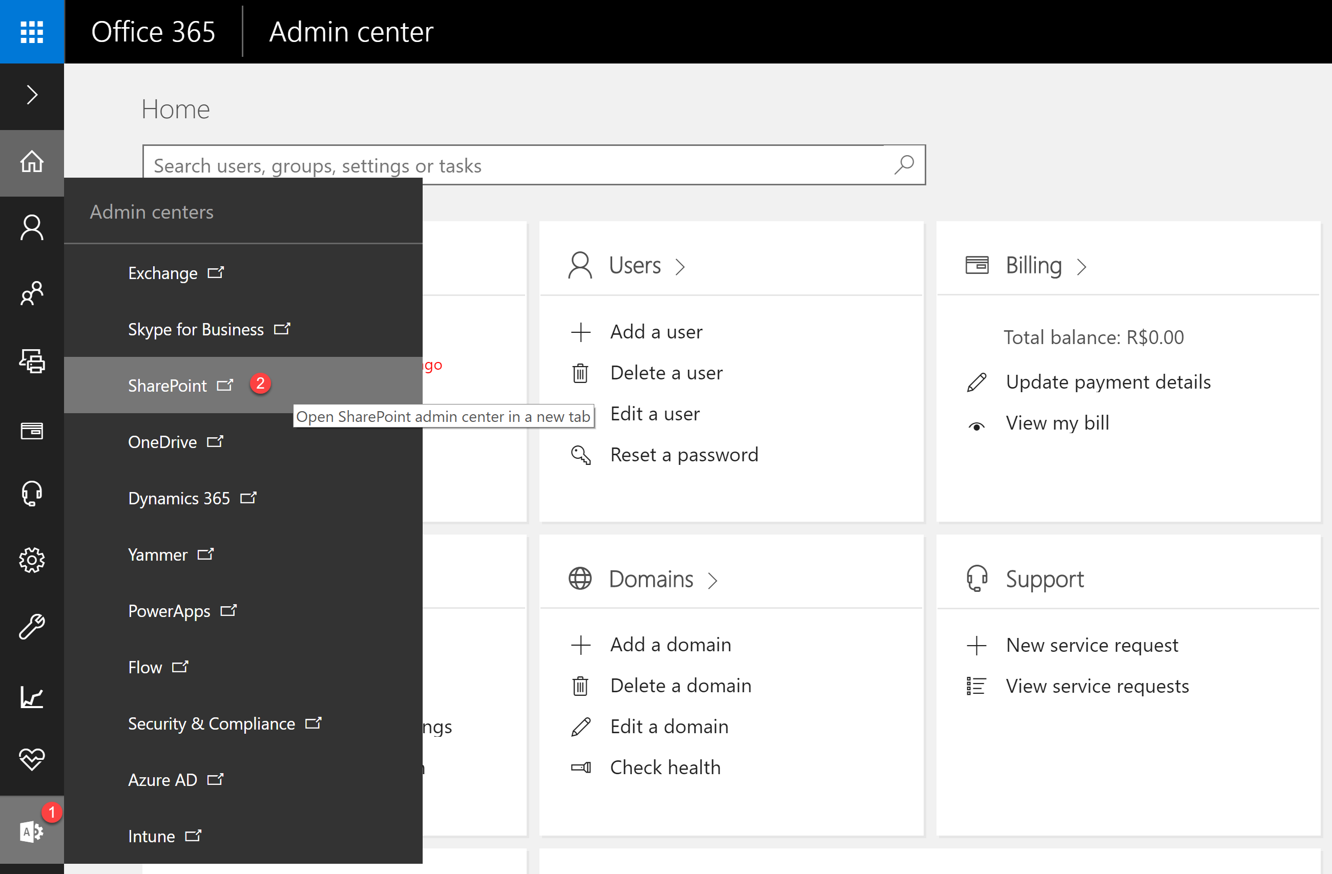The height and width of the screenshot is (874, 1332).
Task: Click Delete a user
Action: click(666, 373)
